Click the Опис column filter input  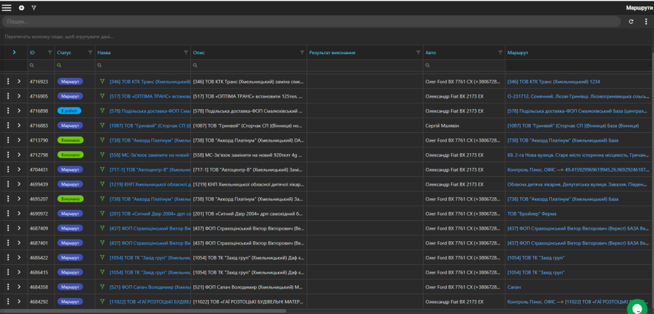(x=249, y=66)
